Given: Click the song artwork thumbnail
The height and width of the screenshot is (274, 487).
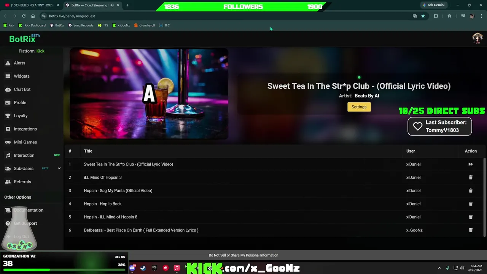Looking at the screenshot, I should (149, 94).
